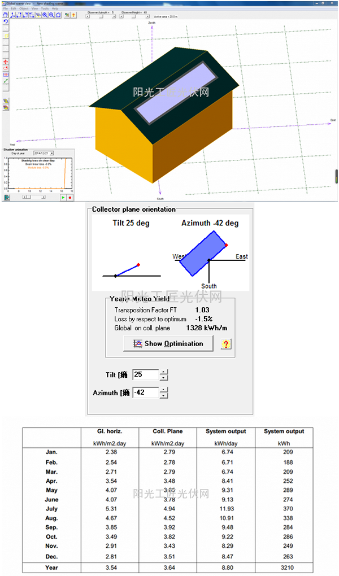Click the right arrow of Observer Azimuth slider
The height and width of the screenshot is (576, 339).
[x=114, y=16]
